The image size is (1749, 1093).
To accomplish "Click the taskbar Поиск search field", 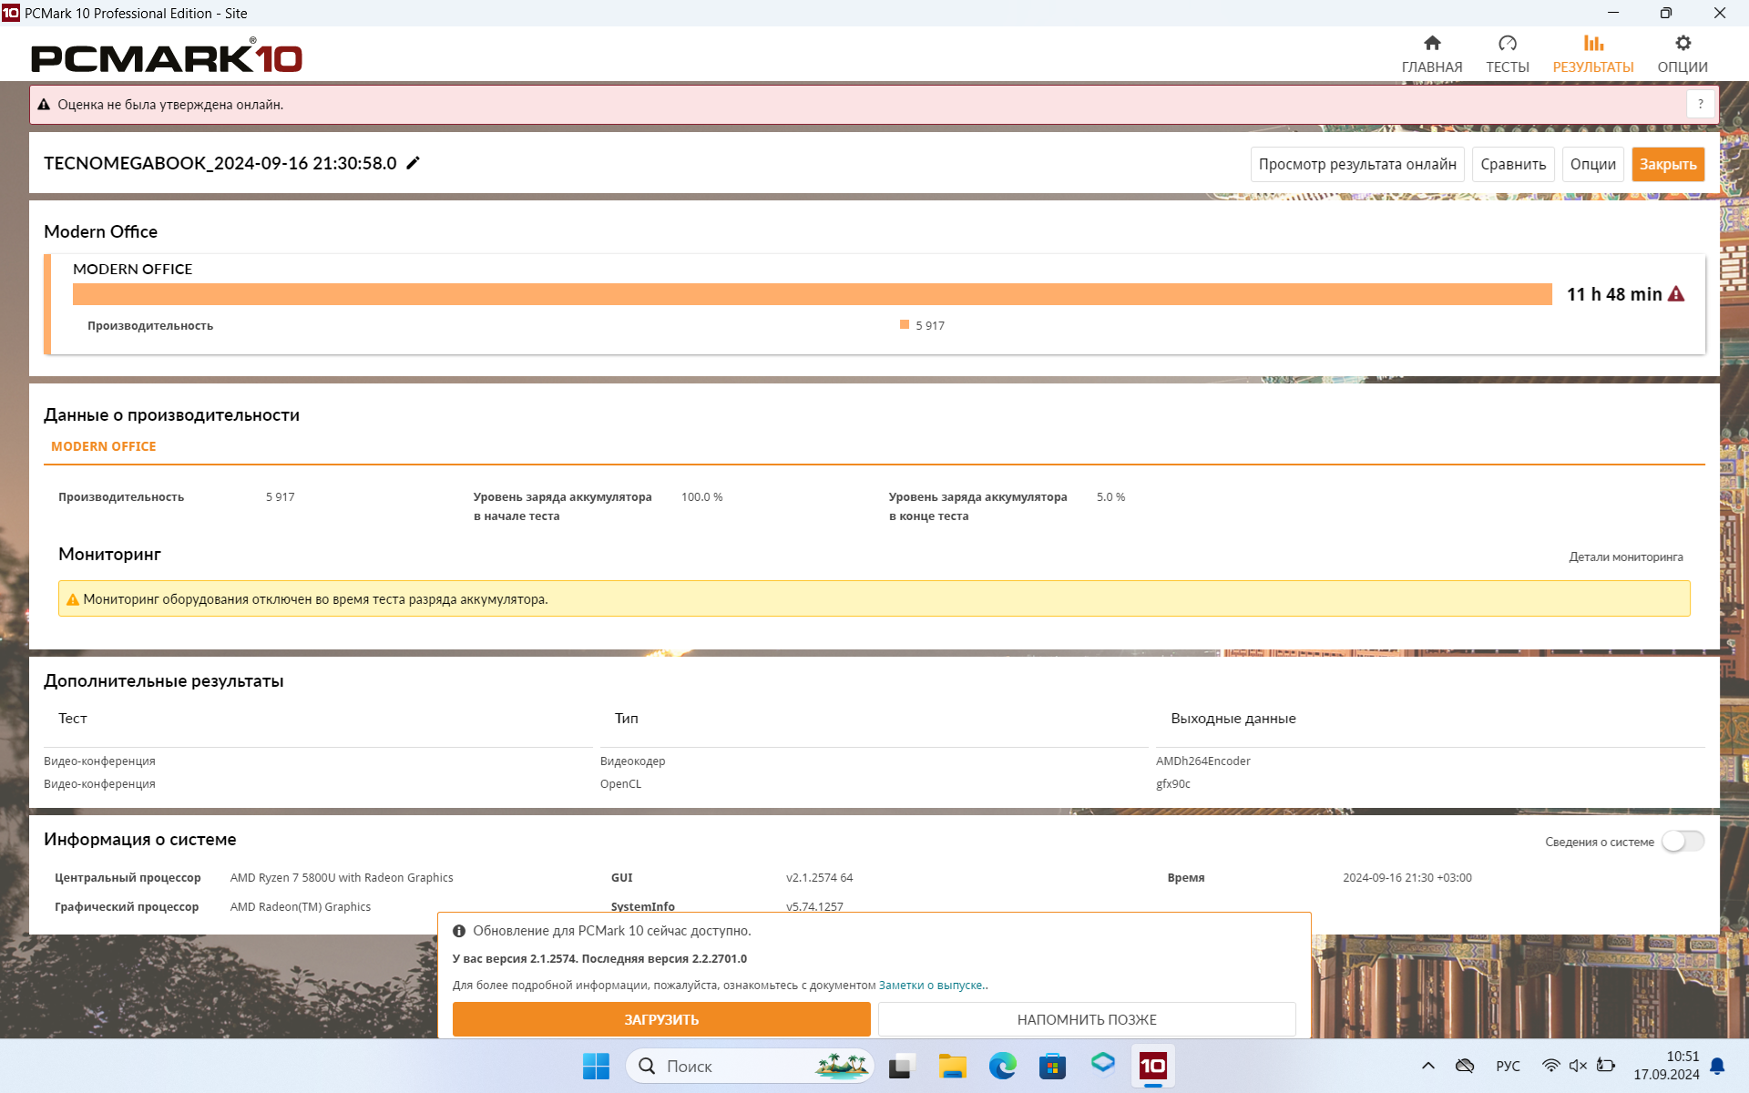I will [x=729, y=1066].
